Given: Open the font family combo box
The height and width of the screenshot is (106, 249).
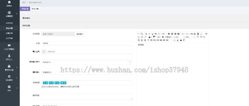Looking at the screenshot, I should 180,37.
